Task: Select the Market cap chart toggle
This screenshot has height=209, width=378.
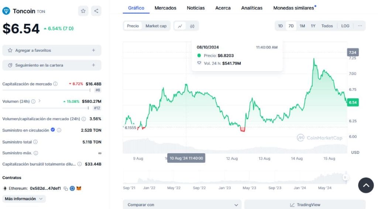Action: [156, 26]
